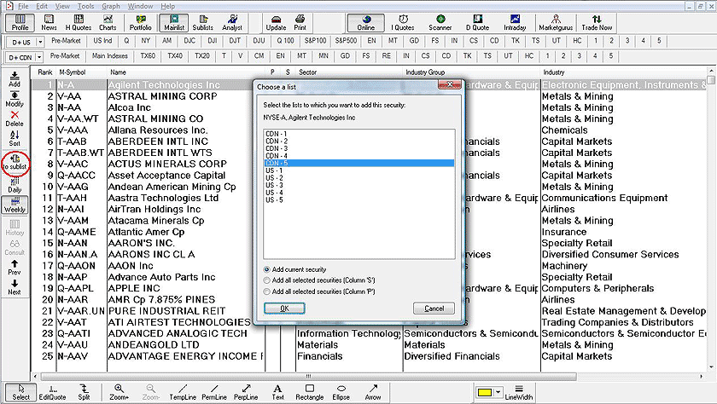The image size is (717, 404).
Task: Click the Split tool
Action: coord(85,392)
